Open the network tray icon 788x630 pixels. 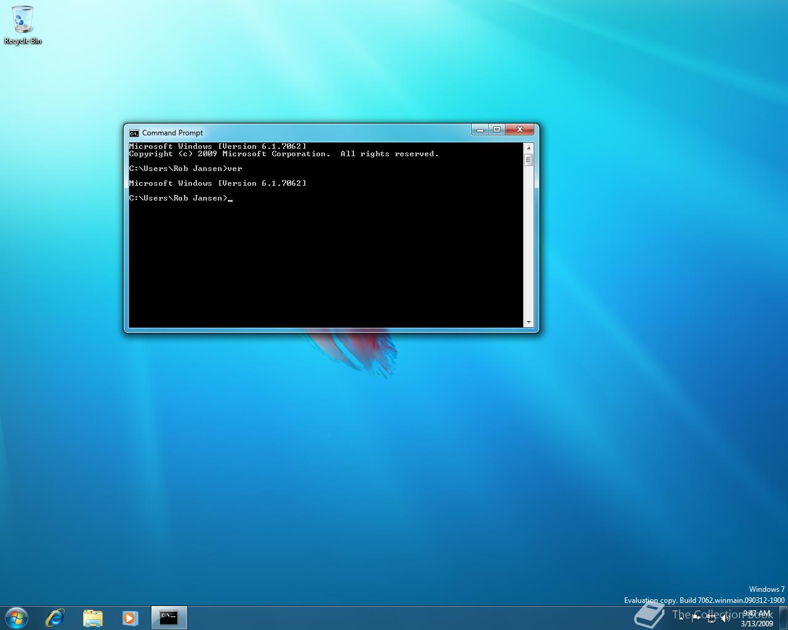coord(711,618)
